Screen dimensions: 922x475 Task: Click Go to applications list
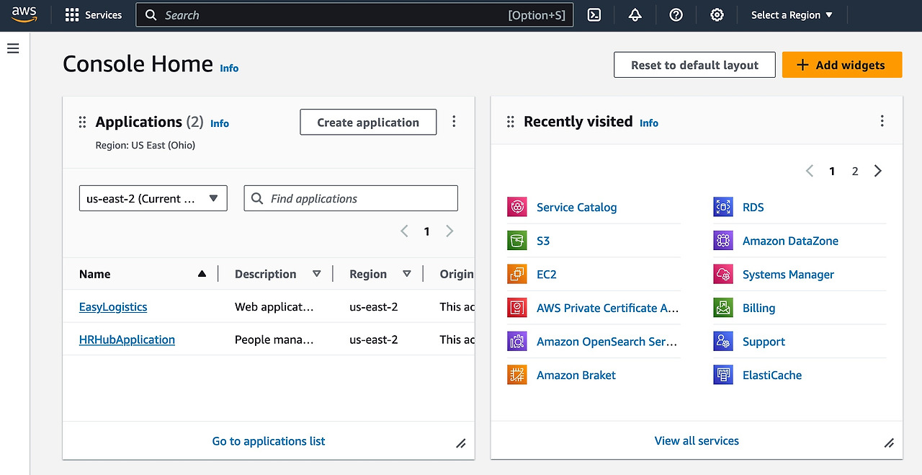[x=269, y=441]
